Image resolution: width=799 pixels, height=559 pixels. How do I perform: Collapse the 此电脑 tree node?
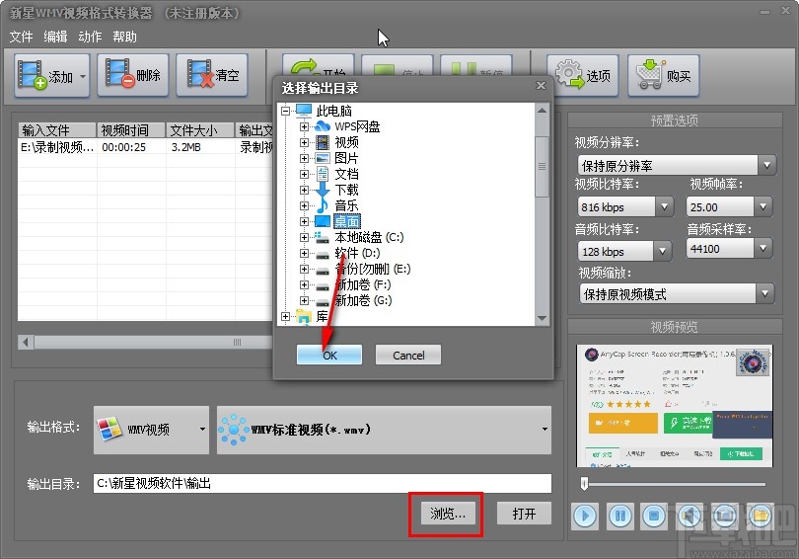click(x=285, y=111)
